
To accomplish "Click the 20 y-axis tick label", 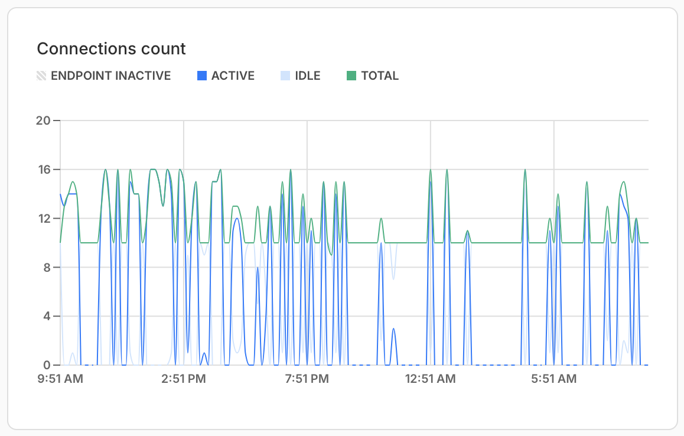I will (43, 121).
